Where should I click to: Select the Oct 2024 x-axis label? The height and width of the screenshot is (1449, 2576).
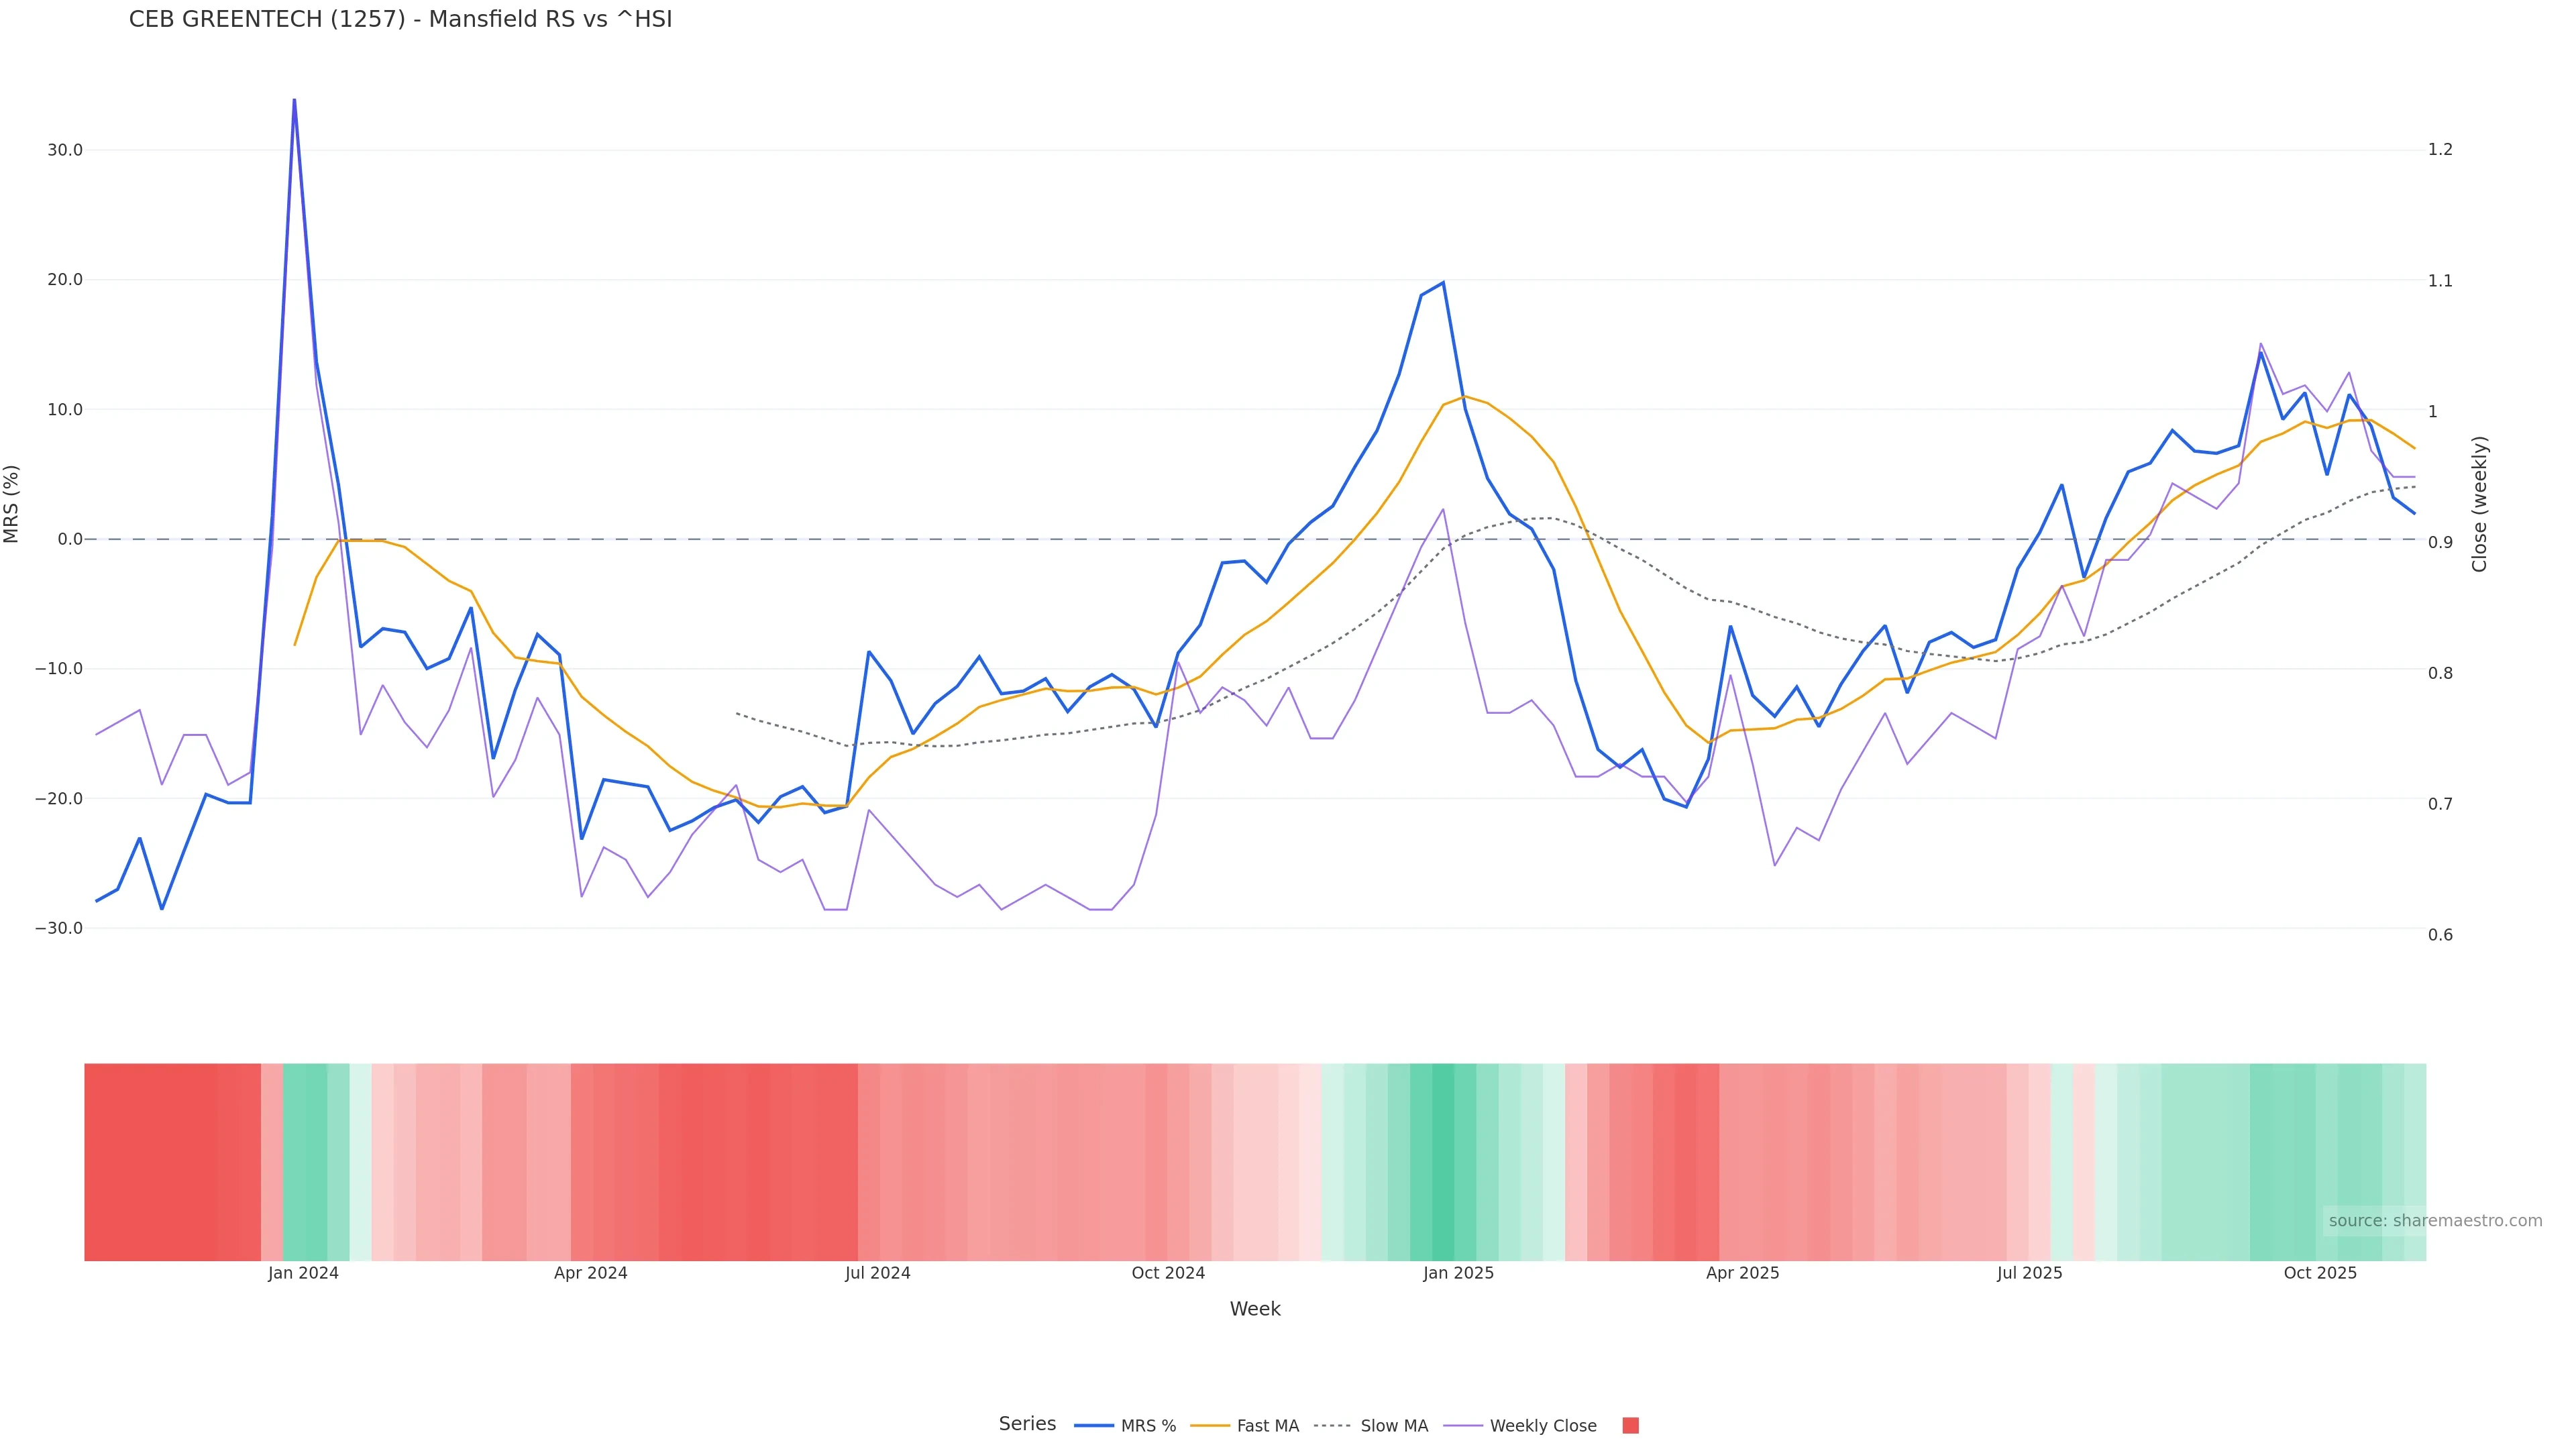click(1168, 1273)
